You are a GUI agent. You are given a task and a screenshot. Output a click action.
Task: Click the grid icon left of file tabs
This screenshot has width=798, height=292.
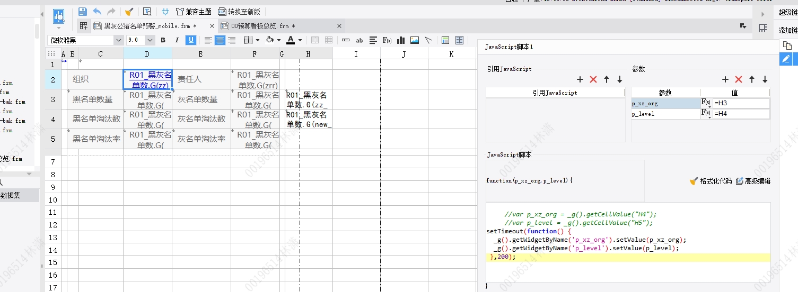click(84, 25)
